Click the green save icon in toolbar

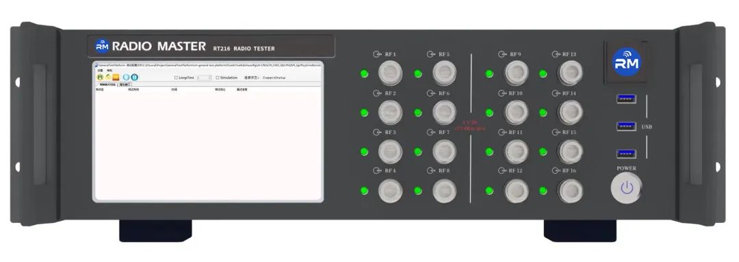[100, 77]
